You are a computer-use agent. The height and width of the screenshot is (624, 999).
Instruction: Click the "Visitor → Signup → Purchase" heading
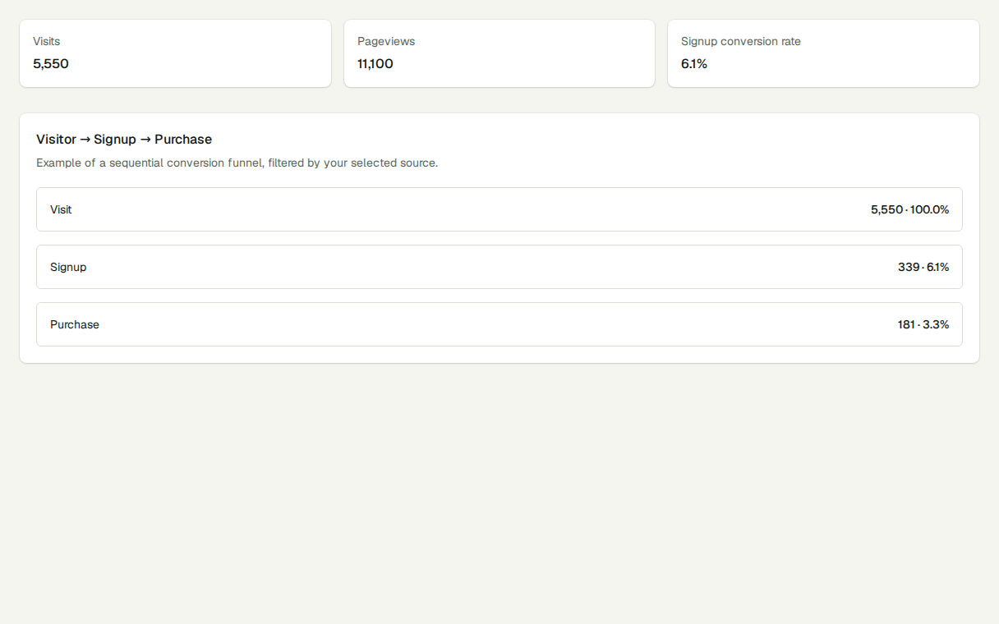[124, 140]
